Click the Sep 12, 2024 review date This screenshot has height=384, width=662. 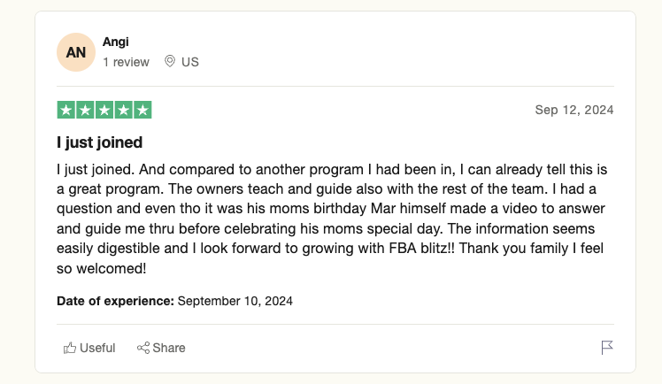coord(573,111)
